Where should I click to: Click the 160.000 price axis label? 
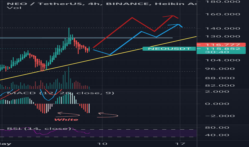[223, 14]
